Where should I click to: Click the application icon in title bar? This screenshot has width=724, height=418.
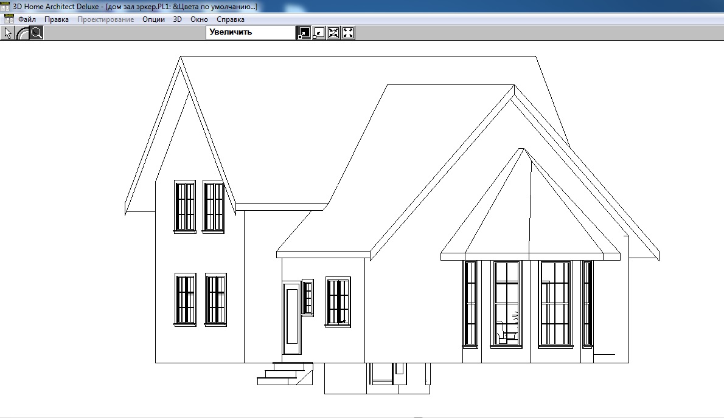click(5, 7)
